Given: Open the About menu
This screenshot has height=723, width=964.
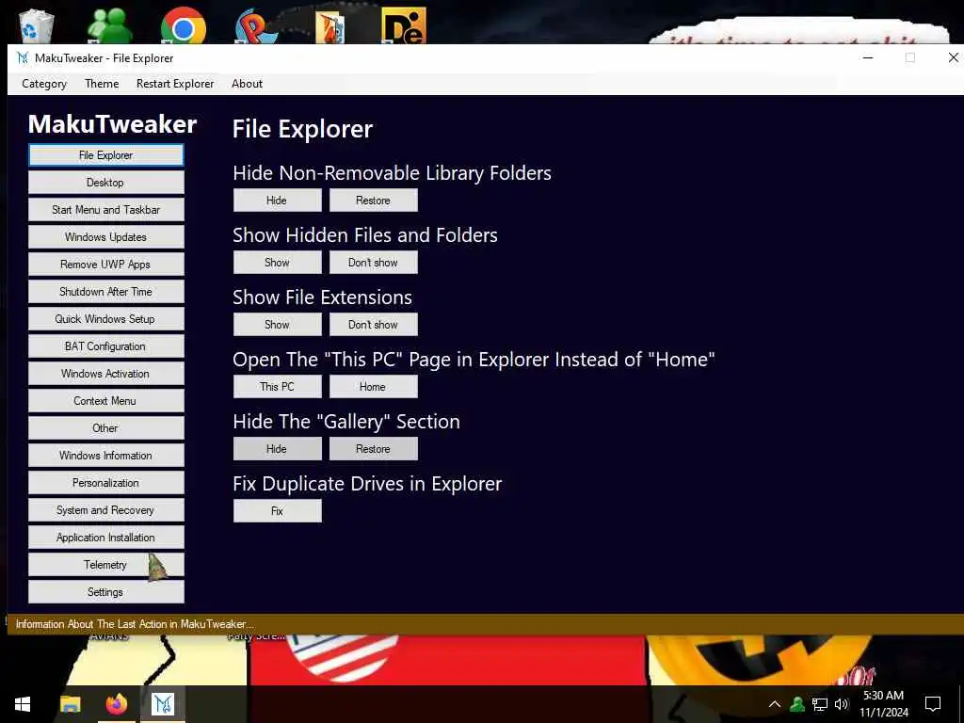Looking at the screenshot, I should coord(248,84).
